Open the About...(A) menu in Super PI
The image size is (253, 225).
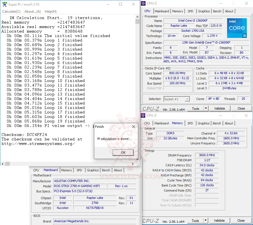(33, 12)
